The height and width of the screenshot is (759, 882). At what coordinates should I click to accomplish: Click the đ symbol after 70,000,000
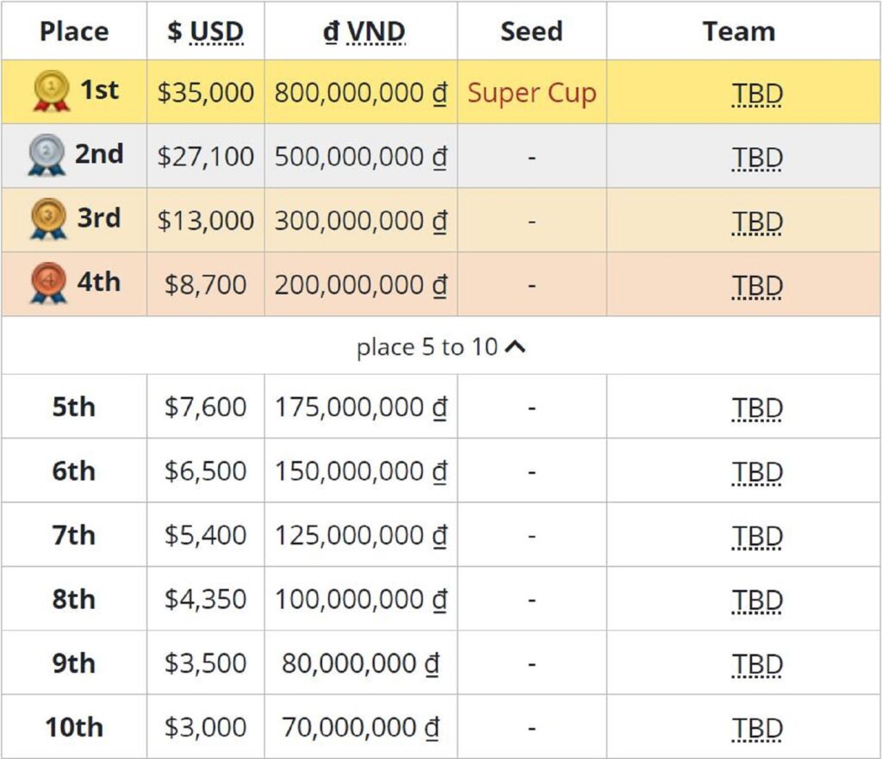pos(432,727)
